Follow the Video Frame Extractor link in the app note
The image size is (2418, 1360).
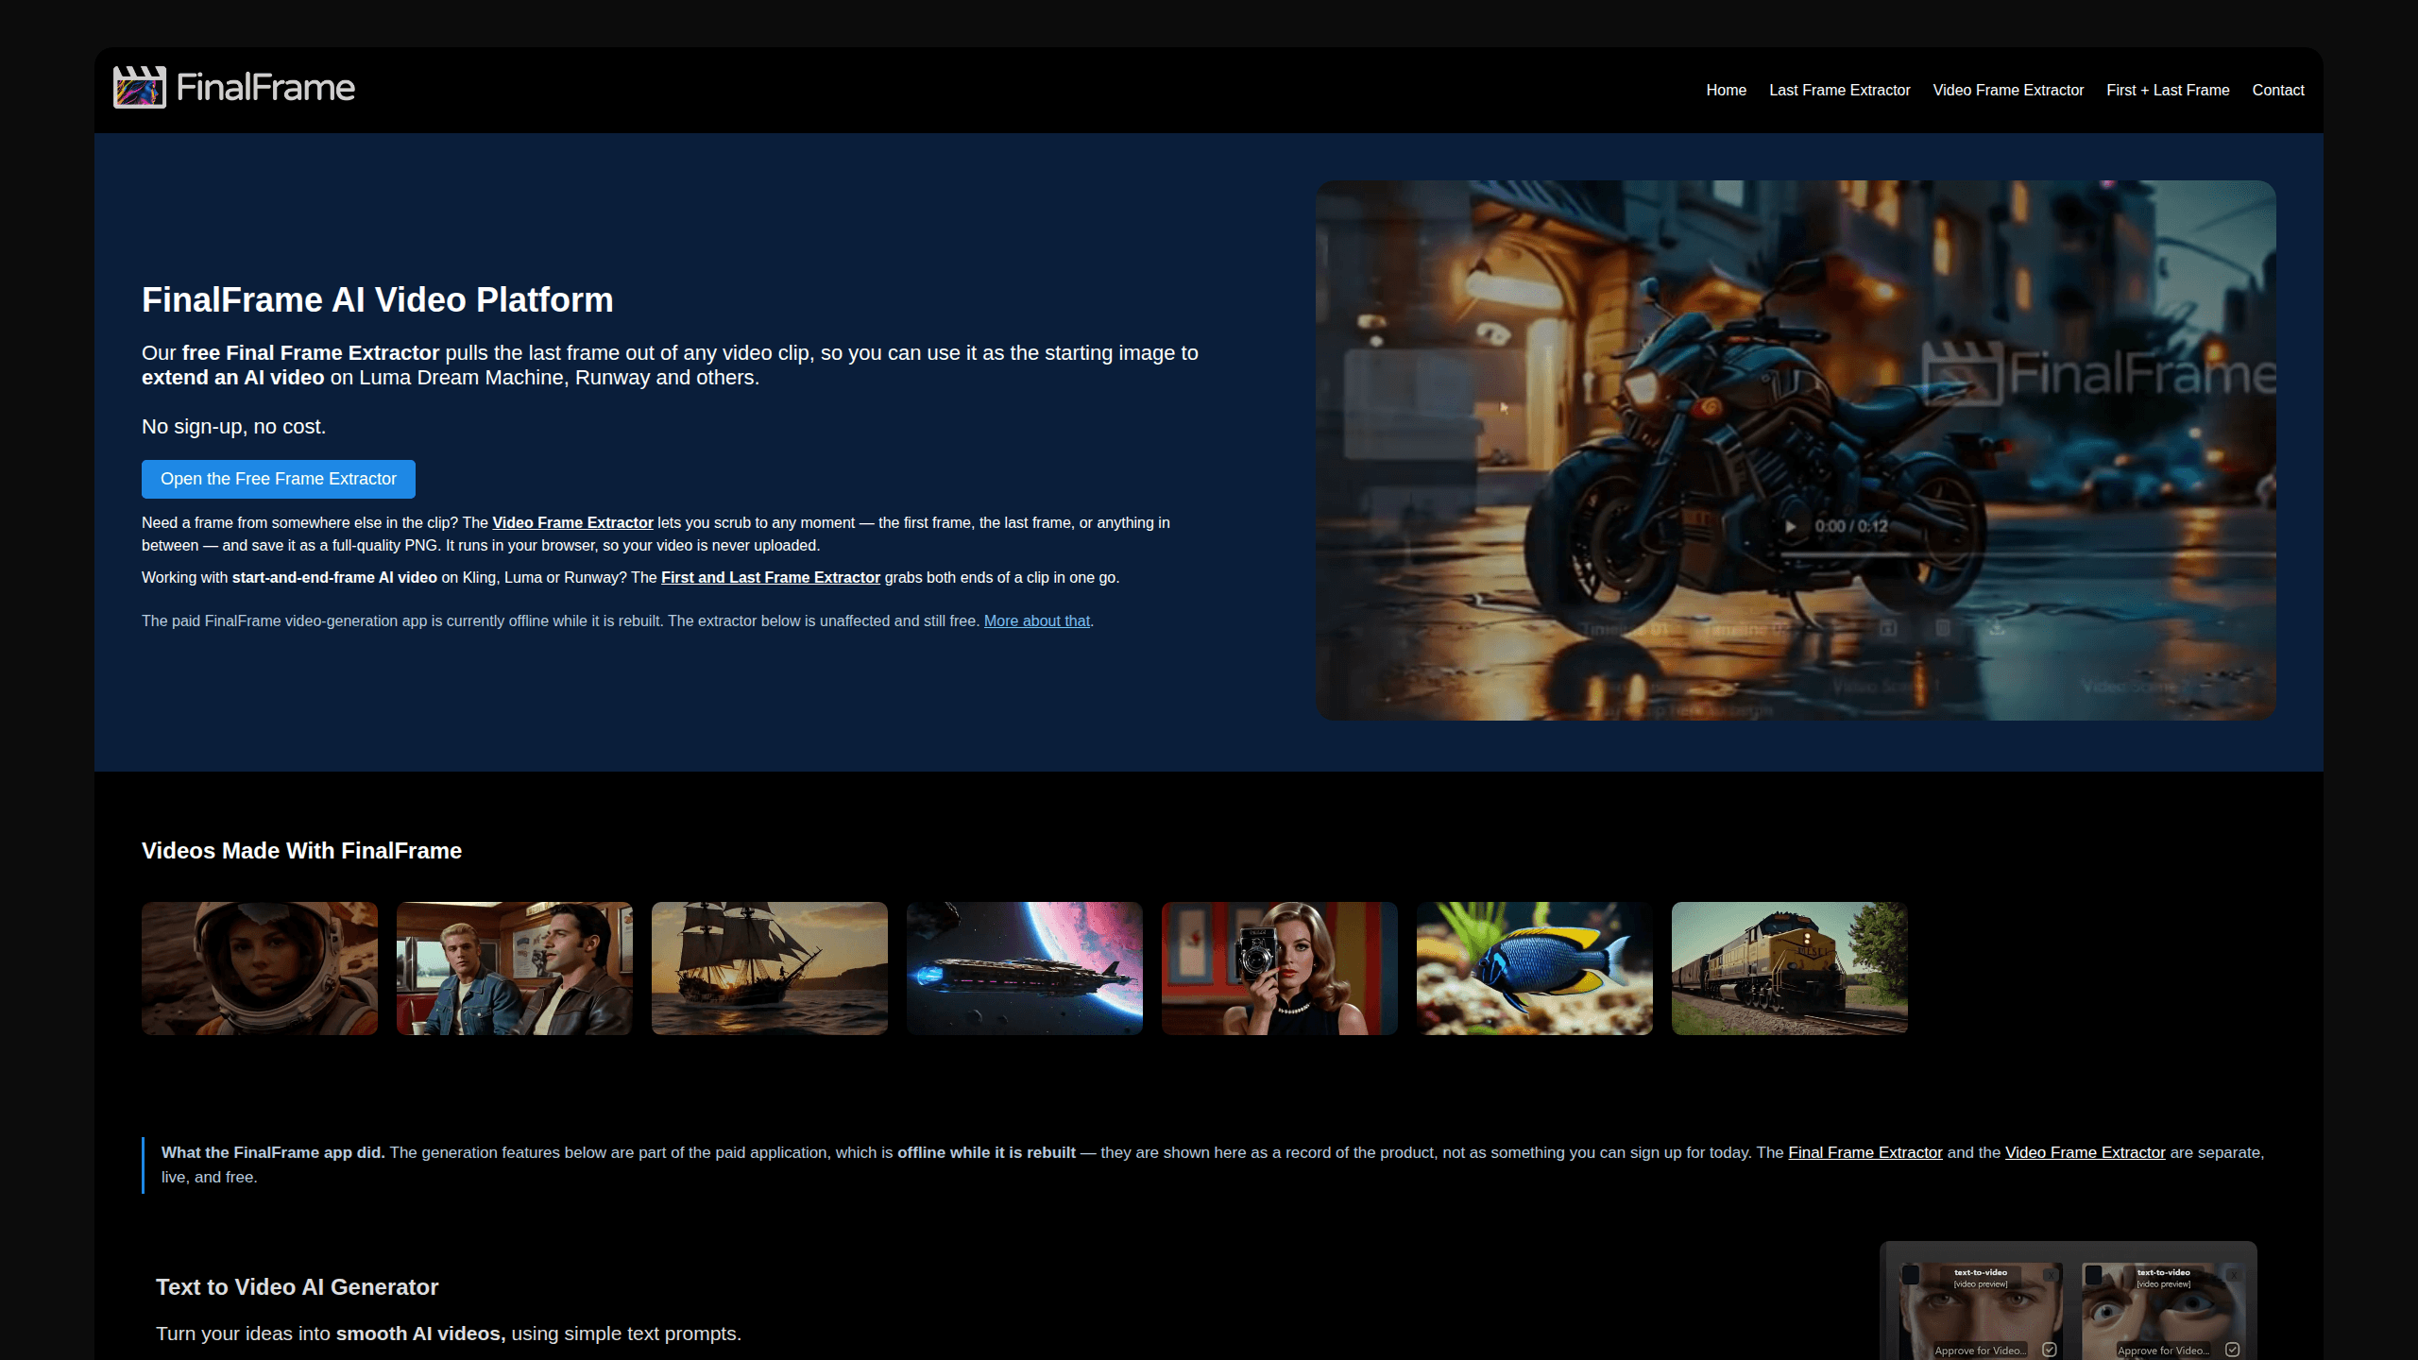tap(2086, 1152)
